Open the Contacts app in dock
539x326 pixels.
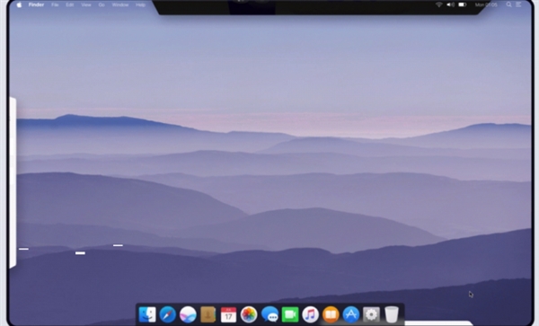[208, 314]
